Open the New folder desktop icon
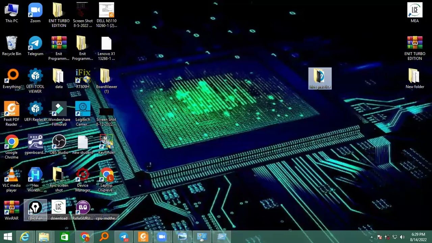Viewport: 432px width, 243px height. (415, 79)
